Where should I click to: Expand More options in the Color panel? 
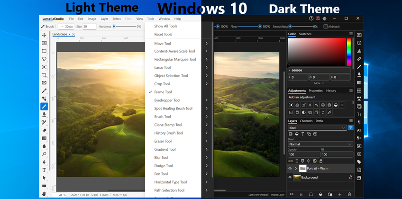[319, 83]
